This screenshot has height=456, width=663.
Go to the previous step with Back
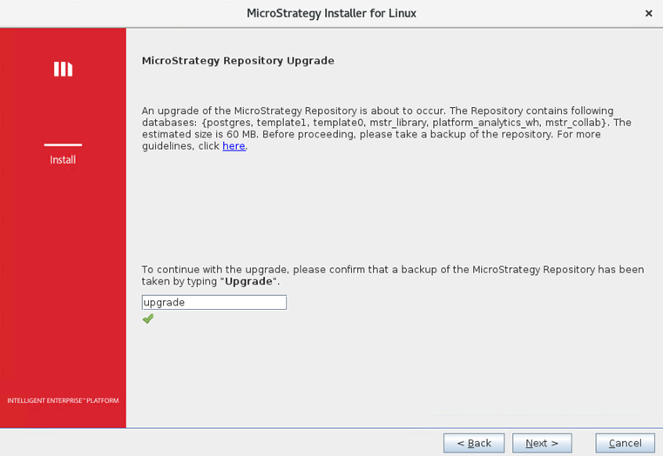tap(473, 443)
